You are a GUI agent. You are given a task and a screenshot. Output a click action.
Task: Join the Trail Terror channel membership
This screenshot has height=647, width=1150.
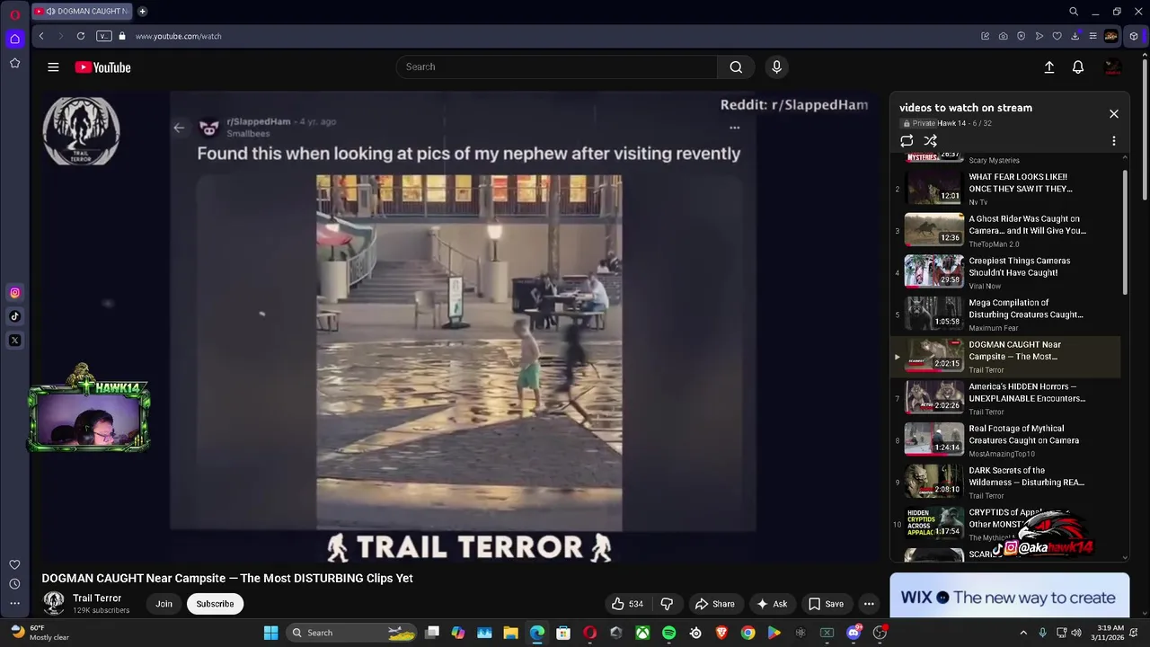click(164, 604)
